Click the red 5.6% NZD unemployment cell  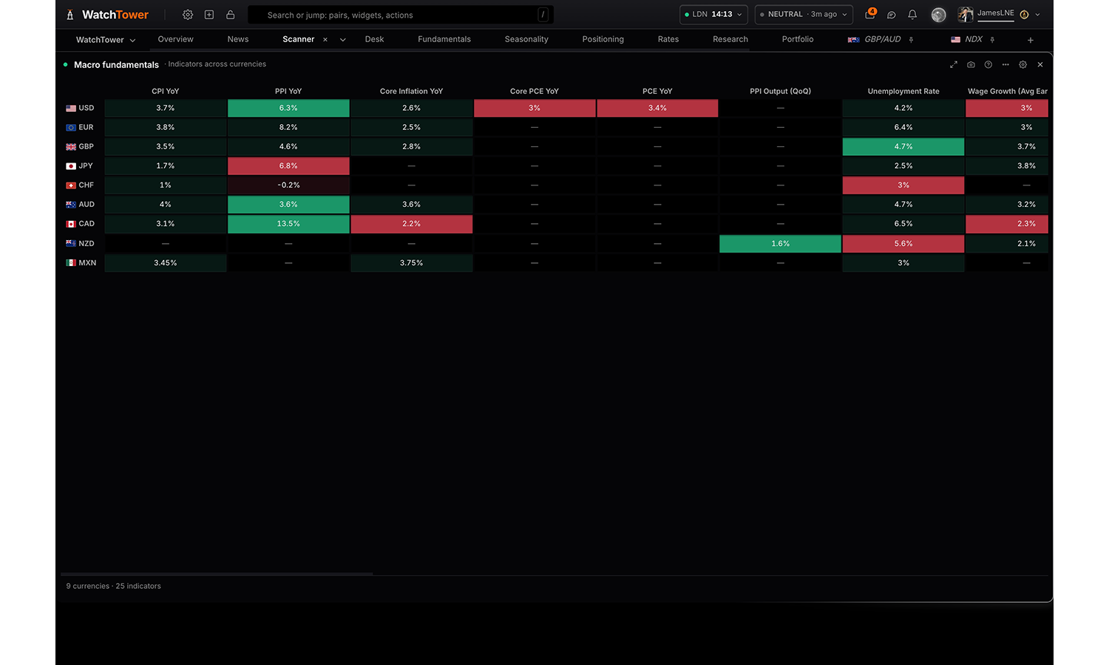pyautogui.click(x=903, y=244)
